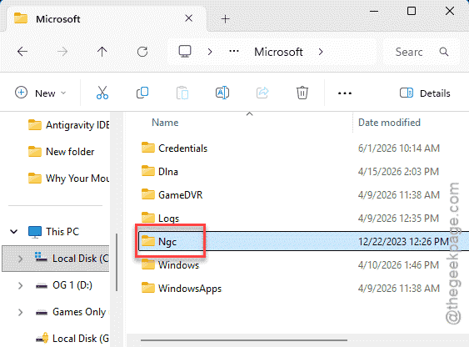Click Microsoft breadcrumb in address bar
The height and width of the screenshot is (347, 469).
tap(278, 52)
